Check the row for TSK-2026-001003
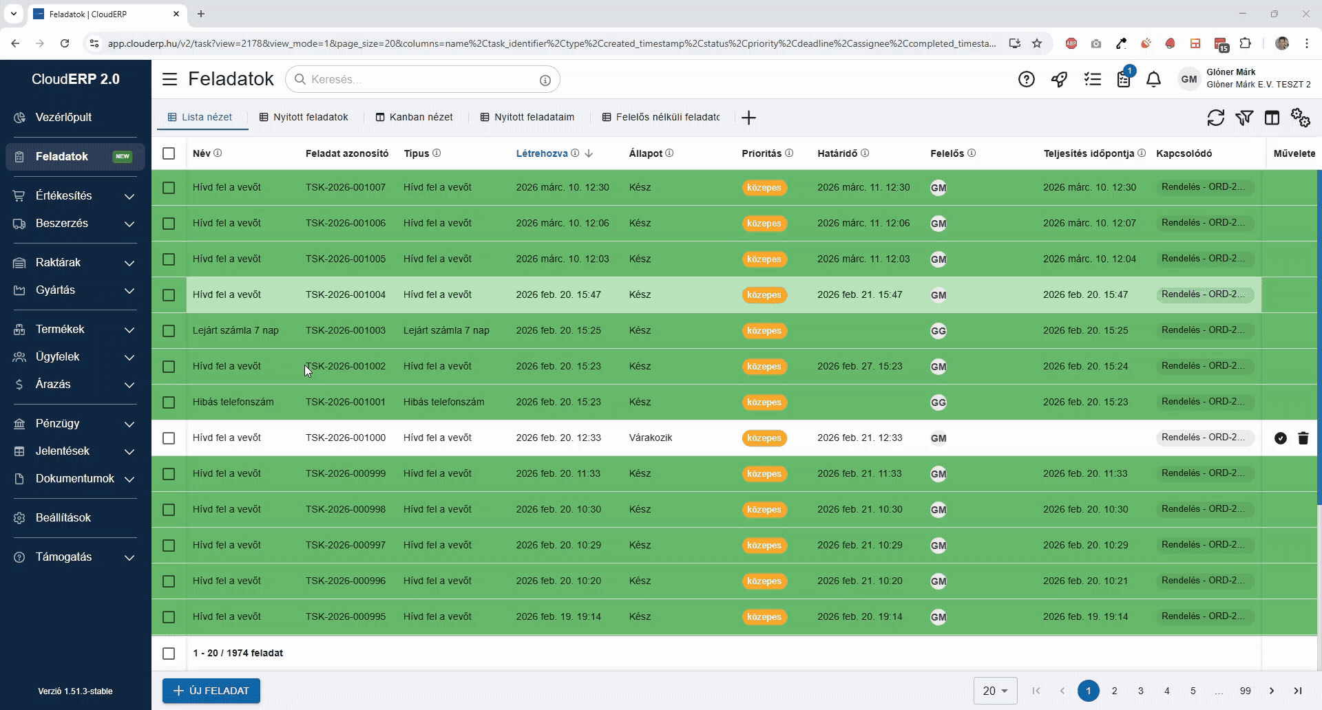The height and width of the screenshot is (710, 1322). coord(169,331)
